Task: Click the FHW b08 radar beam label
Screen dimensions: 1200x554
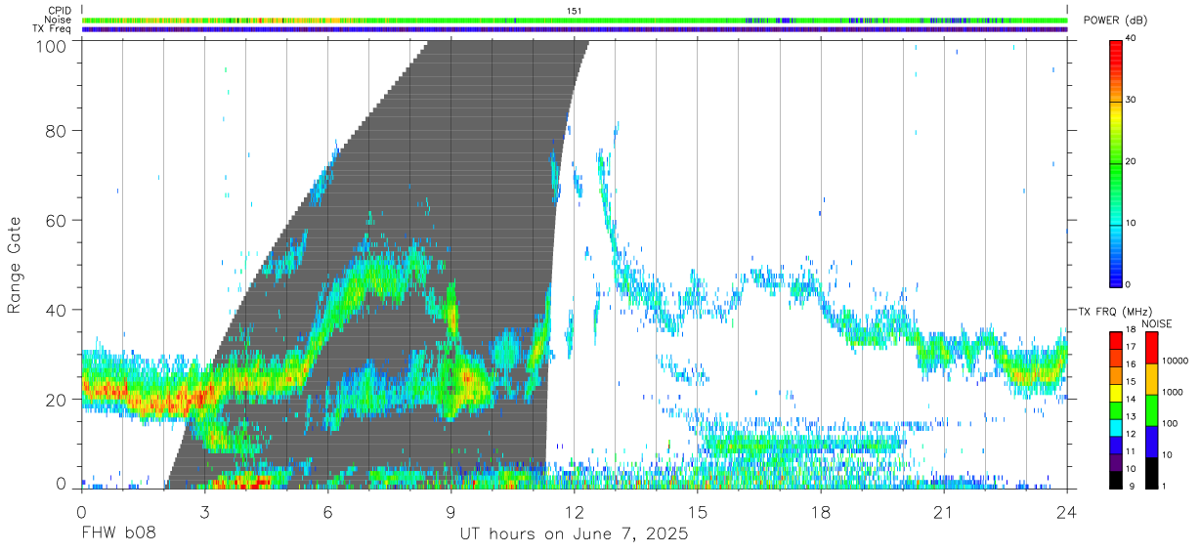Action: [117, 534]
